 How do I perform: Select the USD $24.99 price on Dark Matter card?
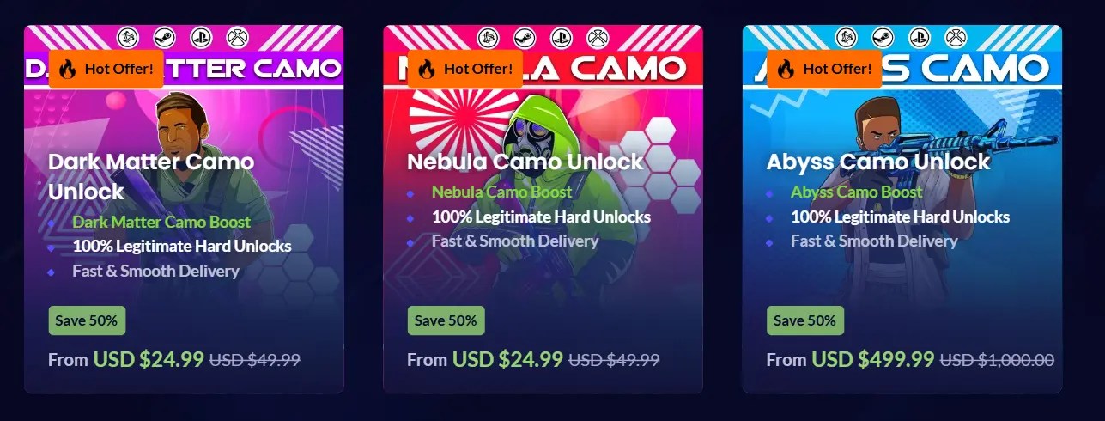[149, 358]
